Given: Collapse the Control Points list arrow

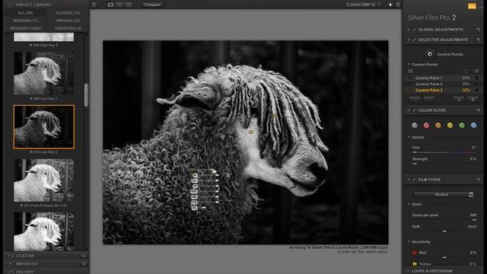Looking at the screenshot, I should coord(409,64).
